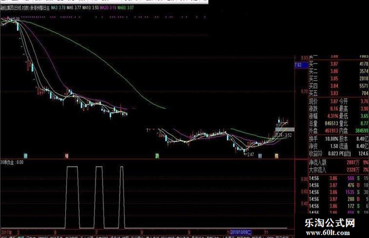Click the green 跌 event marker on chart
Screen dimensions: 369x238
point(157,156)
